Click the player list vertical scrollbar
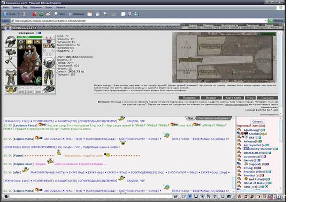 pyautogui.click(x=281, y=154)
